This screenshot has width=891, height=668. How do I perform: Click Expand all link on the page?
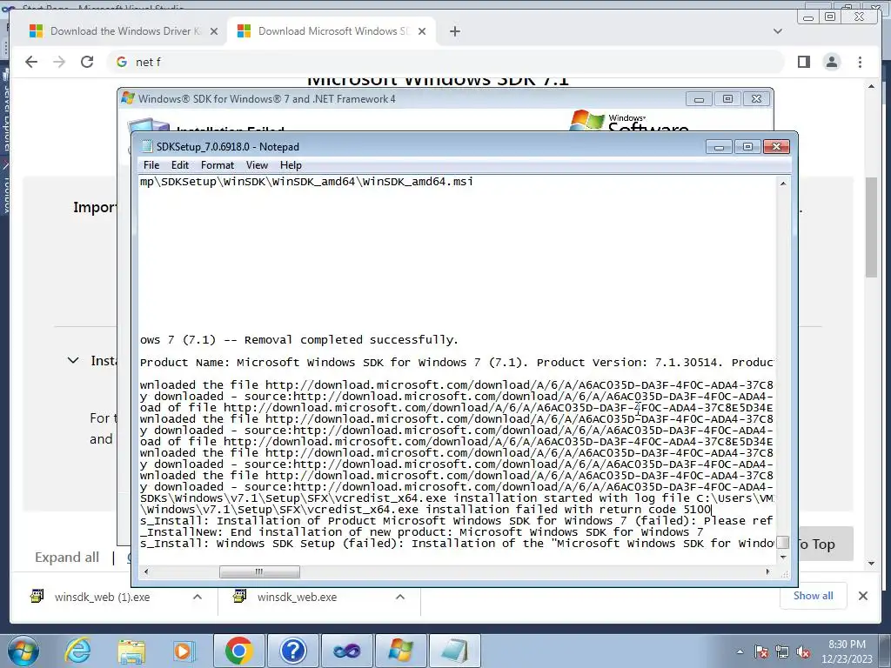click(x=67, y=558)
